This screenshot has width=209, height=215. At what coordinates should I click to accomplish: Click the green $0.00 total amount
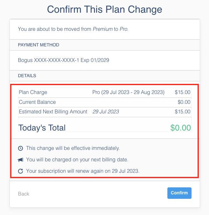pos(180,128)
